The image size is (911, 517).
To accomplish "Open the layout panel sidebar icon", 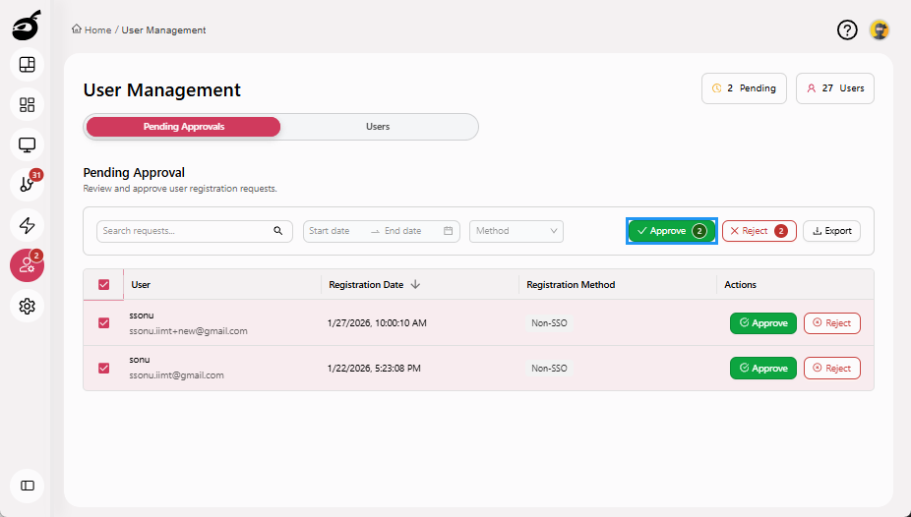I will [x=28, y=65].
